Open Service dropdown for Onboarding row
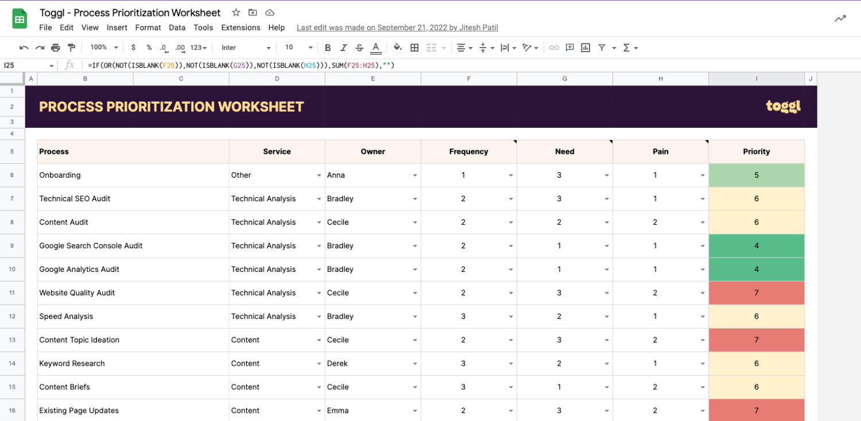The height and width of the screenshot is (421, 861). pos(319,176)
